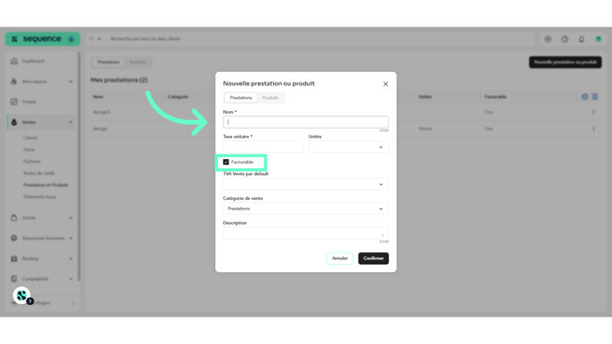The image size is (612, 344).
Task: Click the Catégorie column header
Action: (x=178, y=97)
